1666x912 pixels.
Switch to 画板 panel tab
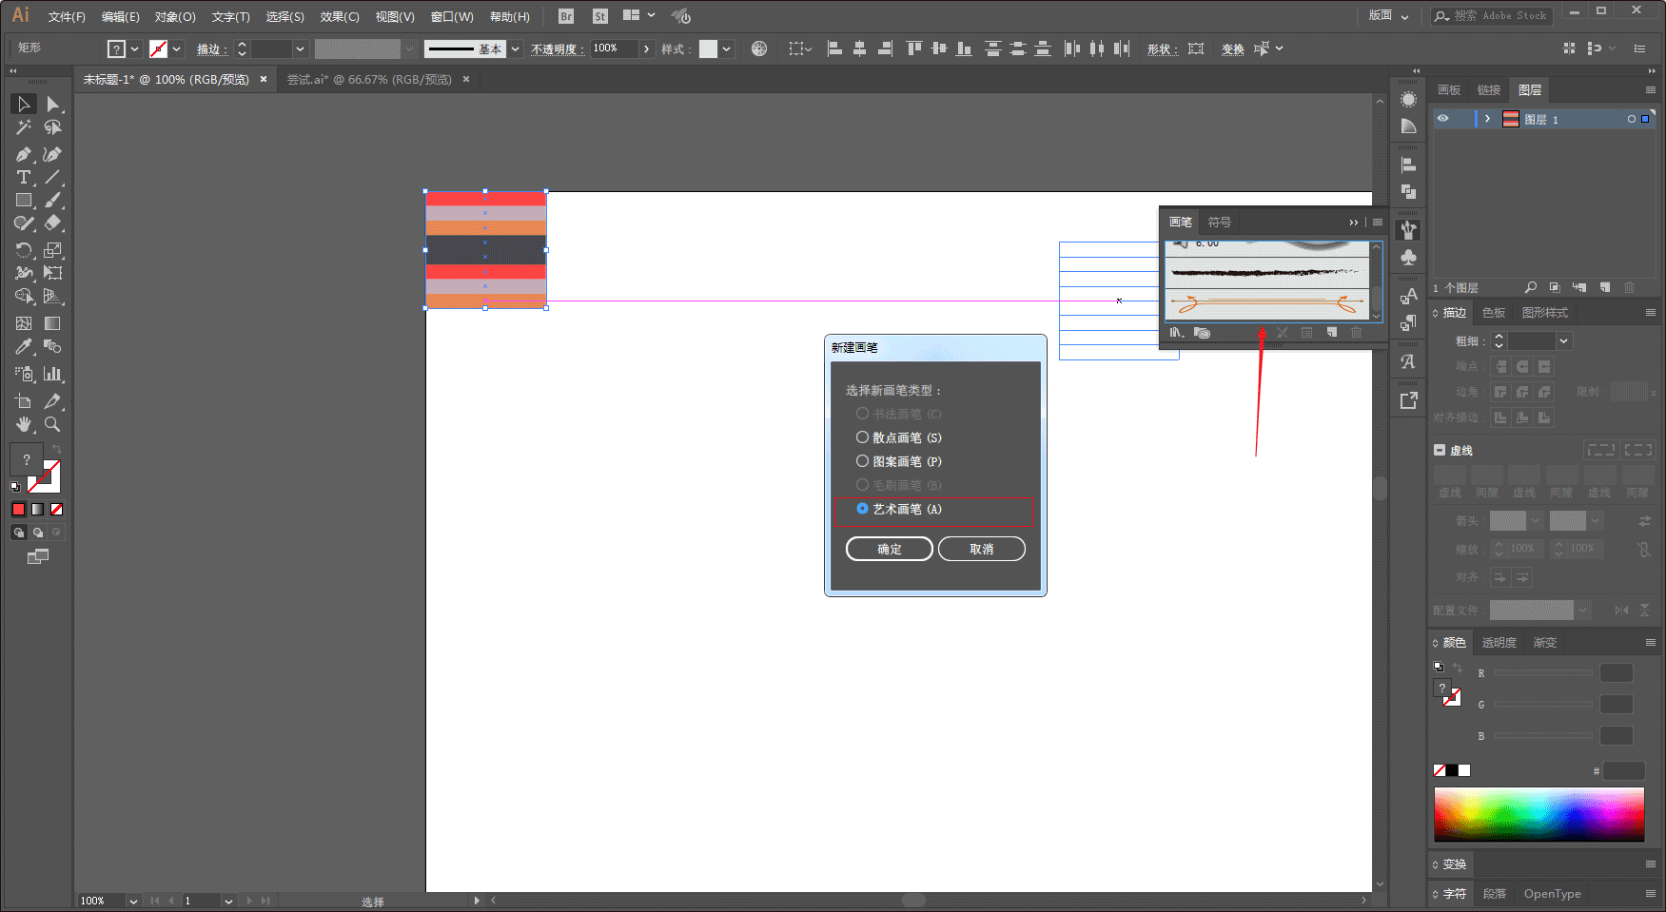pyautogui.click(x=1449, y=90)
